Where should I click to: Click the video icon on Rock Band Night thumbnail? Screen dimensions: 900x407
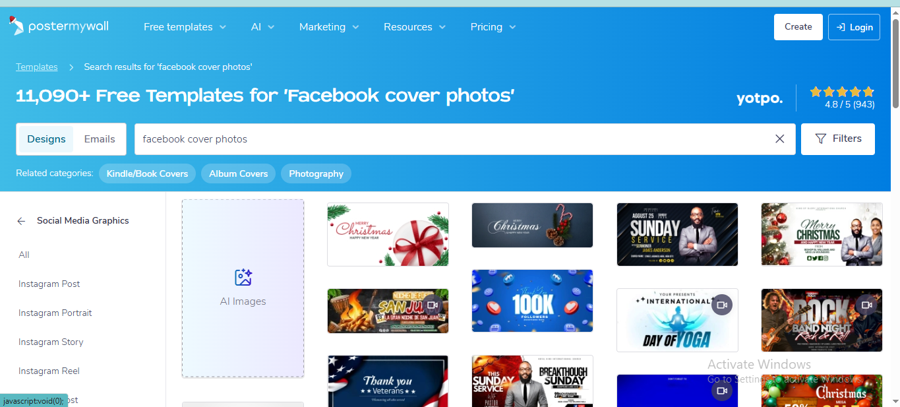[x=866, y=305]
